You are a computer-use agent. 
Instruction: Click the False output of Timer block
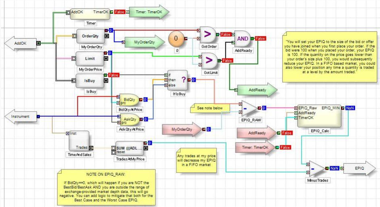click(x=120, y=12)
